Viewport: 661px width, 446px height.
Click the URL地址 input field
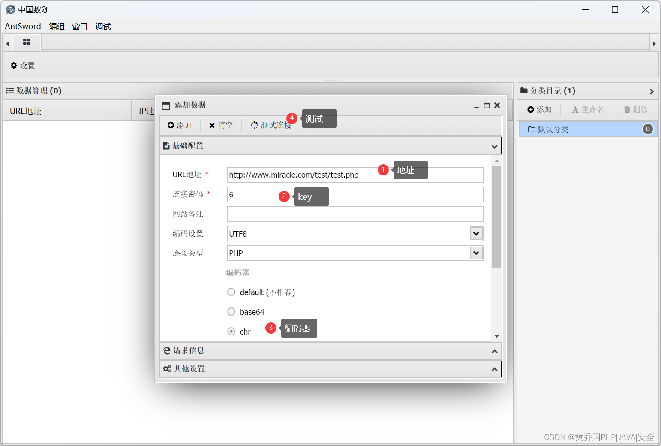pos(355,175)
